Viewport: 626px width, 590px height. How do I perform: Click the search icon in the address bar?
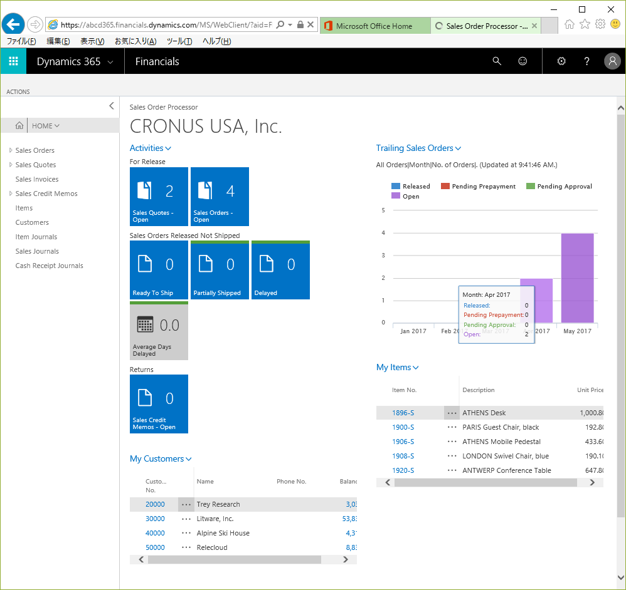pos(280,24)
